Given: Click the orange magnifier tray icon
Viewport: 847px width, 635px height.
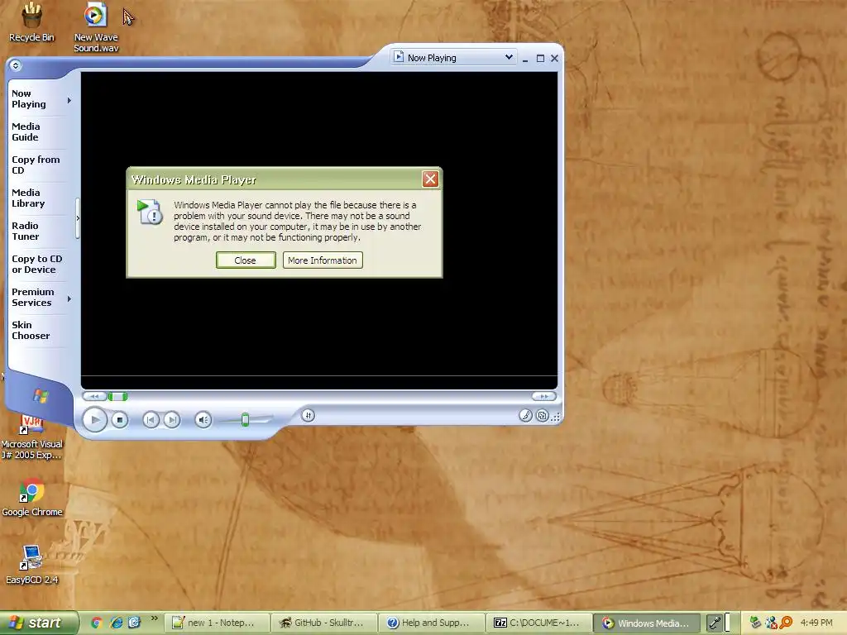Looking at the screenshot, I should click(786, 623).
